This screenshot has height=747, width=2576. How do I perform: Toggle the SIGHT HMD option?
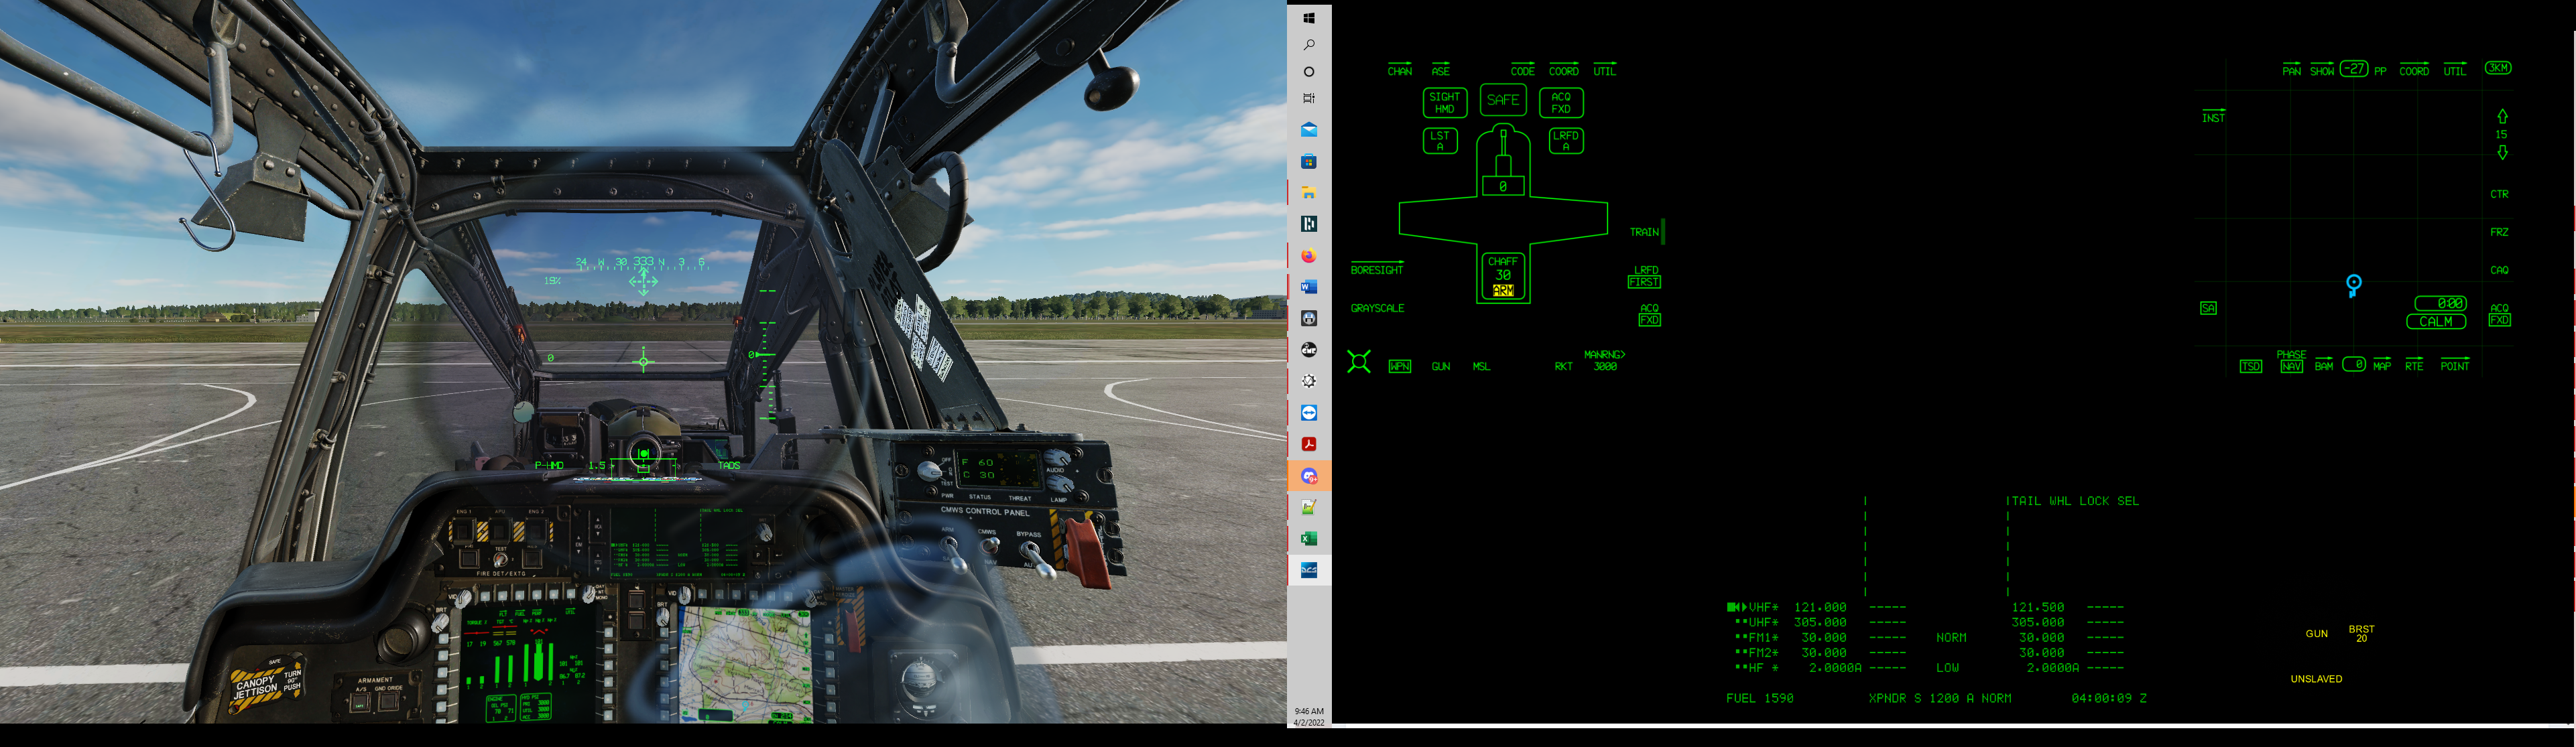1444,103
